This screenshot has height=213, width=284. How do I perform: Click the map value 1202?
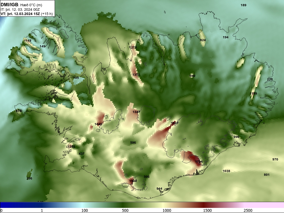point(71,147)
